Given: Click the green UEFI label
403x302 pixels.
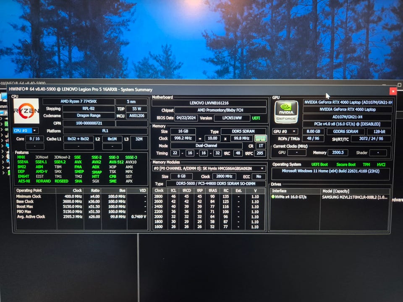Looking at the screenshot, I should (x=256, y=118).
